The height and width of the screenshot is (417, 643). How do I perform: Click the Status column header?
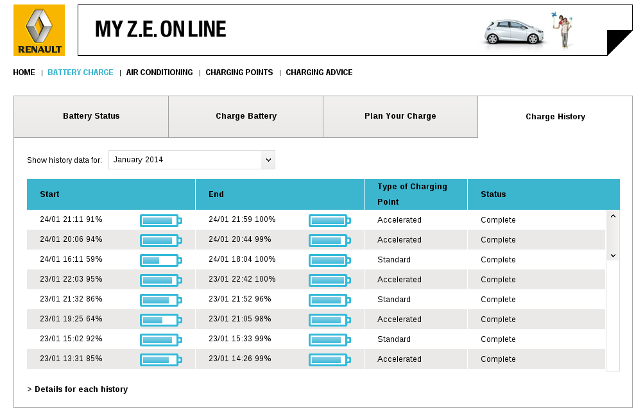(x=544, y=194)
